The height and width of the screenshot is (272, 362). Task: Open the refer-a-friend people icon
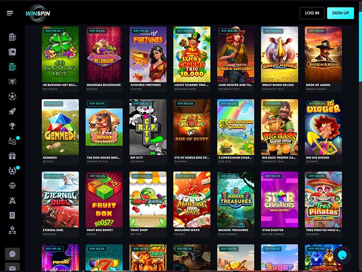12,141
